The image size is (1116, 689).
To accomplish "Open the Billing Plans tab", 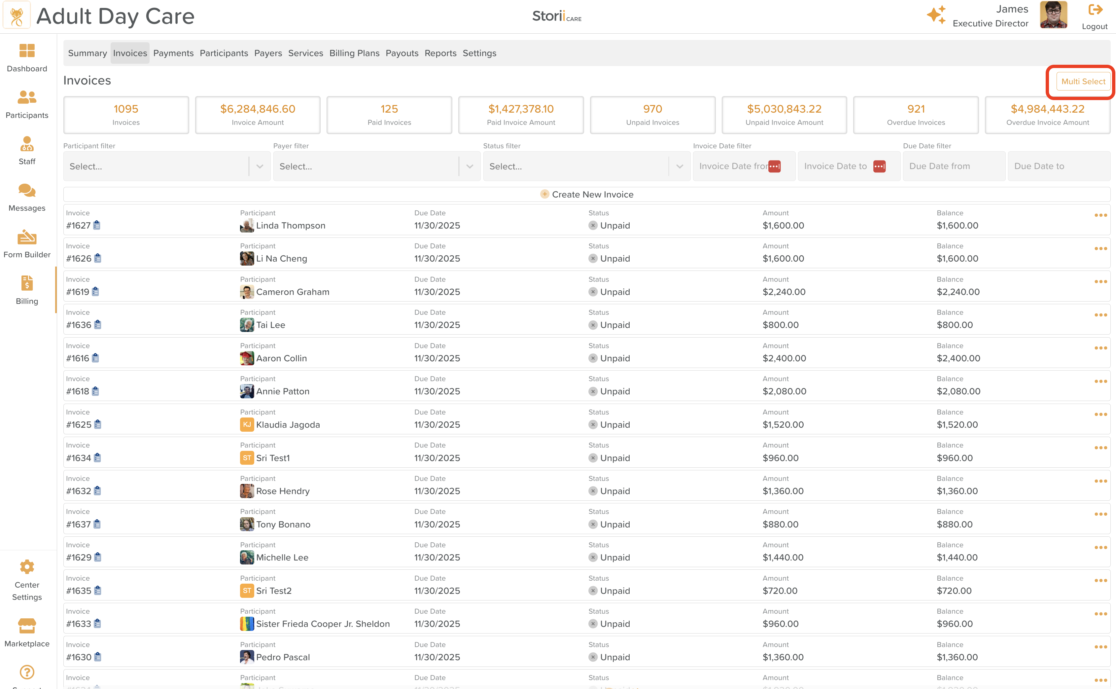I will point(354,53).
